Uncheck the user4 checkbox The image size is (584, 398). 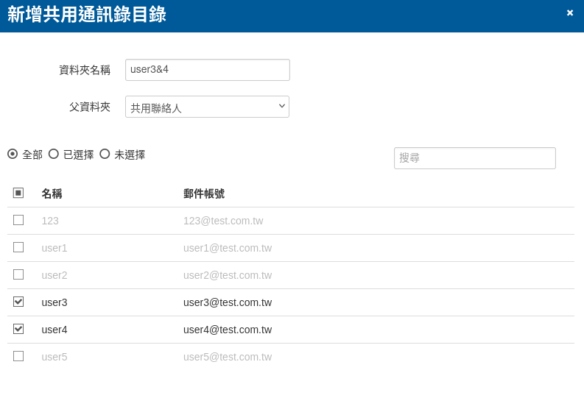(x=18, y=329)
